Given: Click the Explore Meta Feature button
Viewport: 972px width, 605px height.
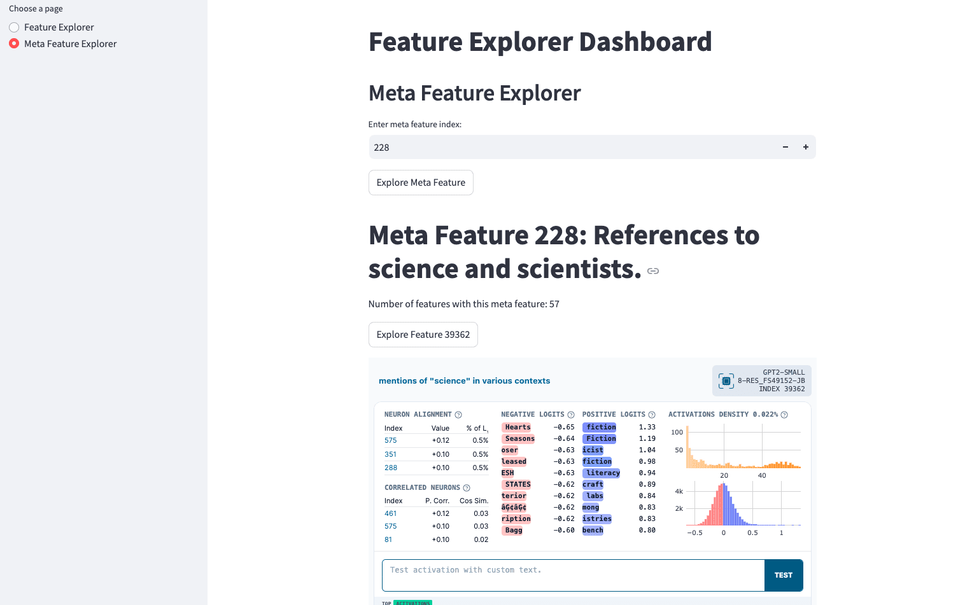Looking at the screenshot, I should (421, 183).
